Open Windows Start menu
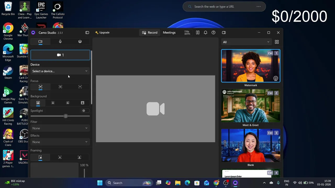The width and height of the screenshot is (335, 188). [x=100, y=183]
